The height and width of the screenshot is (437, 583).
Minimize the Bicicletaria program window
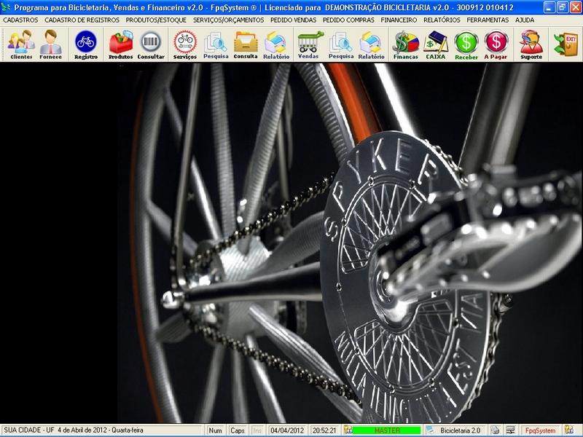[549, 7]
